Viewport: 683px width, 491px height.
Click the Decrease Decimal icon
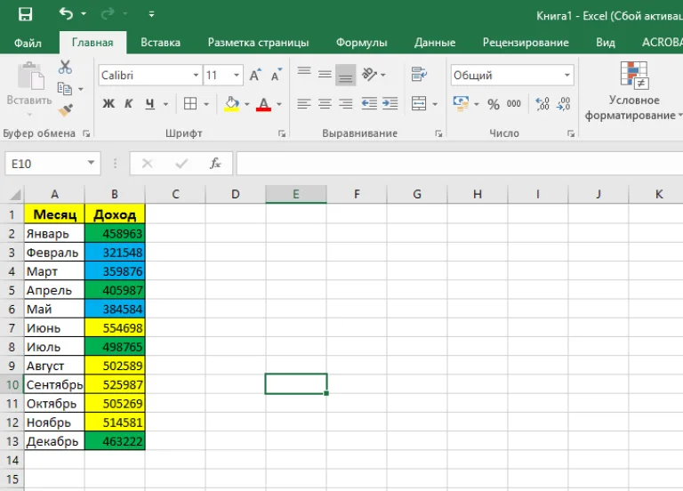[x=563, y=104]
